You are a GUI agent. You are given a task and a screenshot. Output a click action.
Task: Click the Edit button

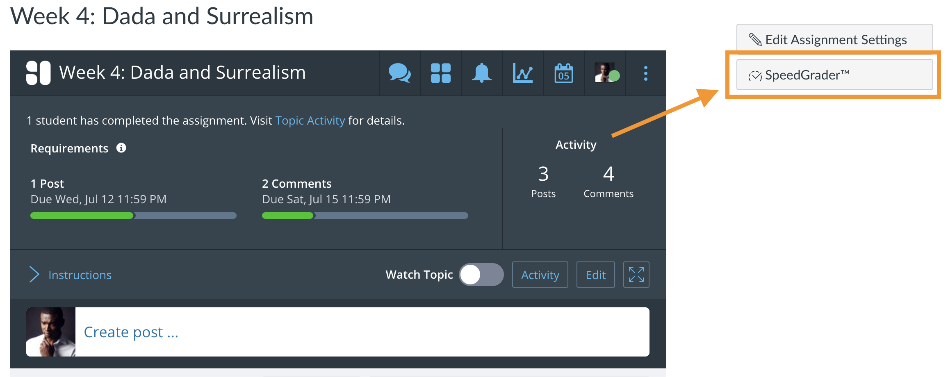tap(595, 275)
